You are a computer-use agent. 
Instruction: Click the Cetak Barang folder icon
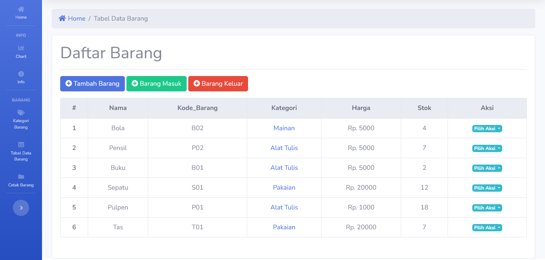tap(21, 177)
